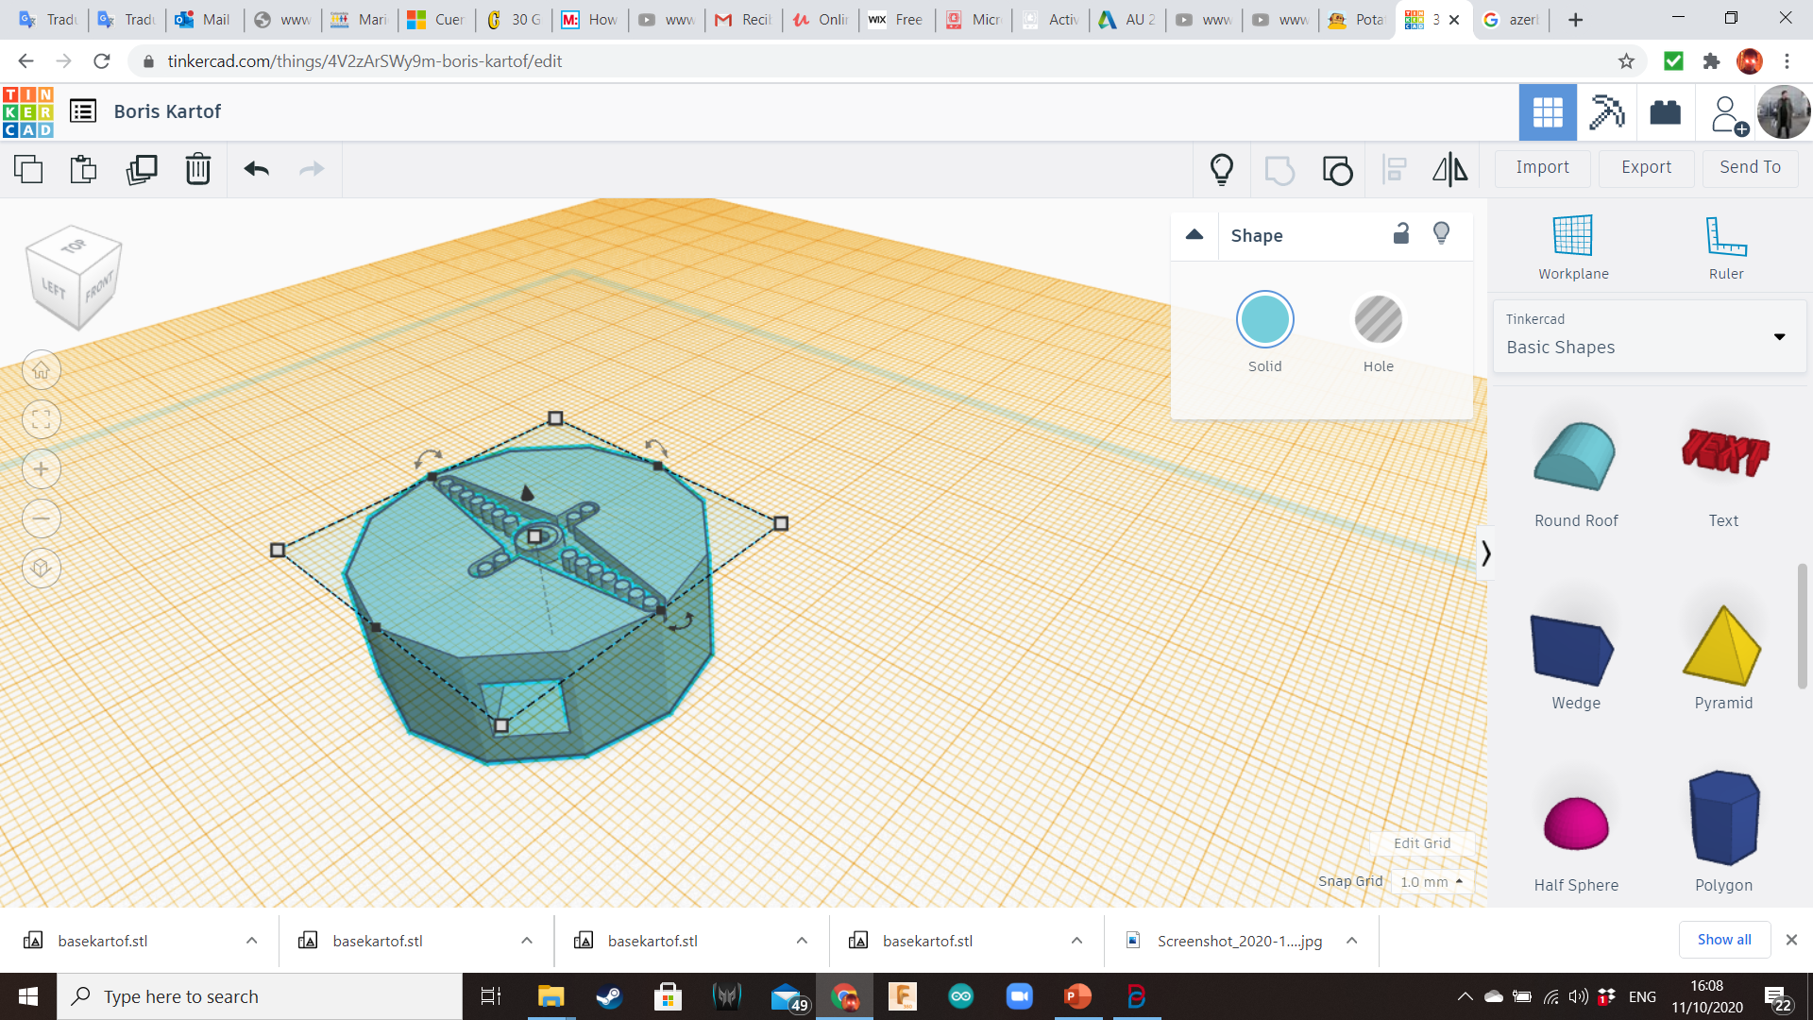Select the Solid color swatch

point(1264,320)
